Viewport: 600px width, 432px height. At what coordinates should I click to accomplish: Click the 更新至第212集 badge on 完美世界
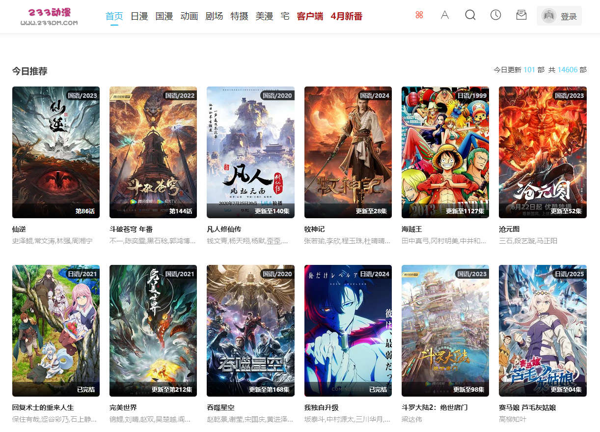pos(172,390)
